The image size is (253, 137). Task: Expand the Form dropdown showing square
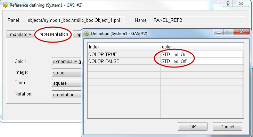point(67,83)
